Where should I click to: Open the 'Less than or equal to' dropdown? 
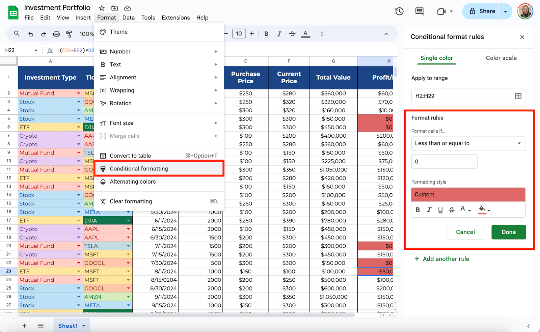coord(468,143)
